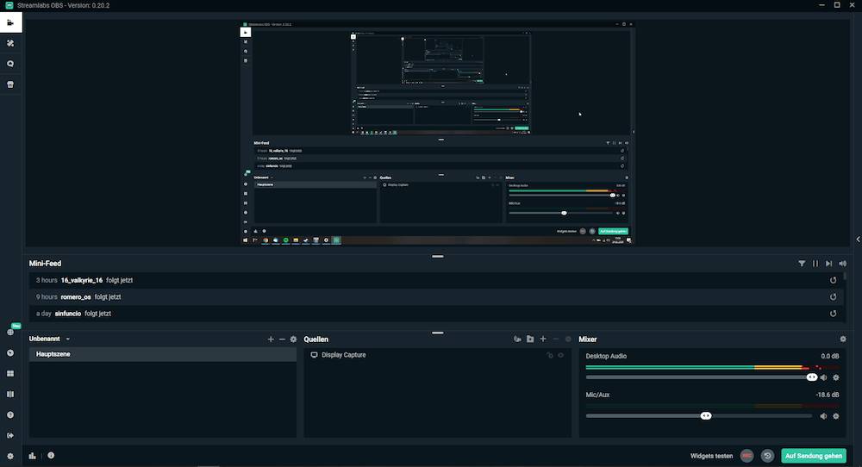This screenshot has height=467, width=862.
Task: Open Mixer advanced audio settings gear
Action: point(843,339)
